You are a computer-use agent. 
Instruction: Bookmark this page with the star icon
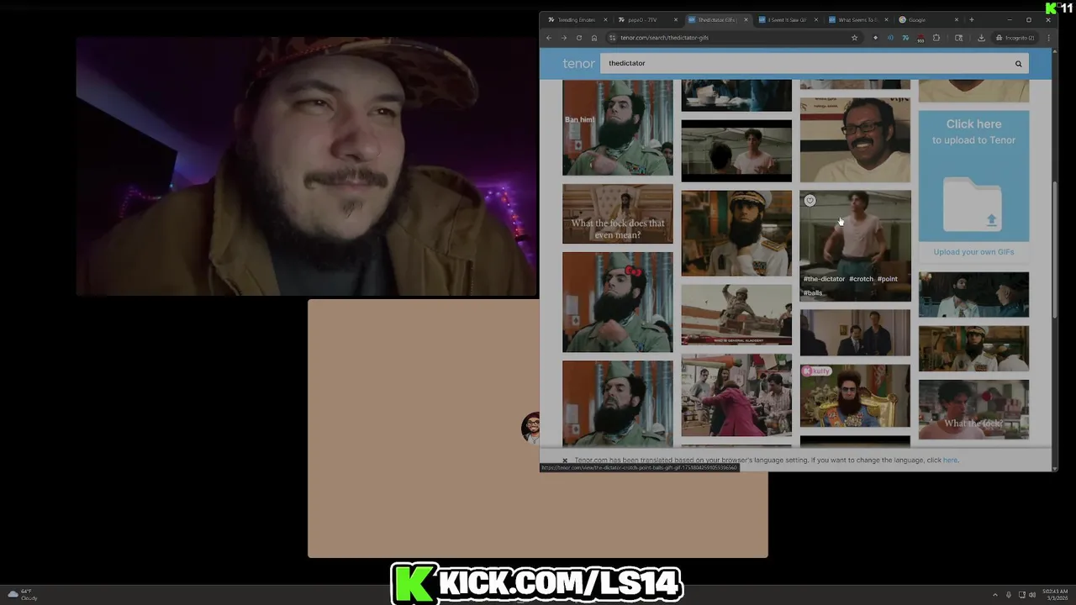(855, 38)
